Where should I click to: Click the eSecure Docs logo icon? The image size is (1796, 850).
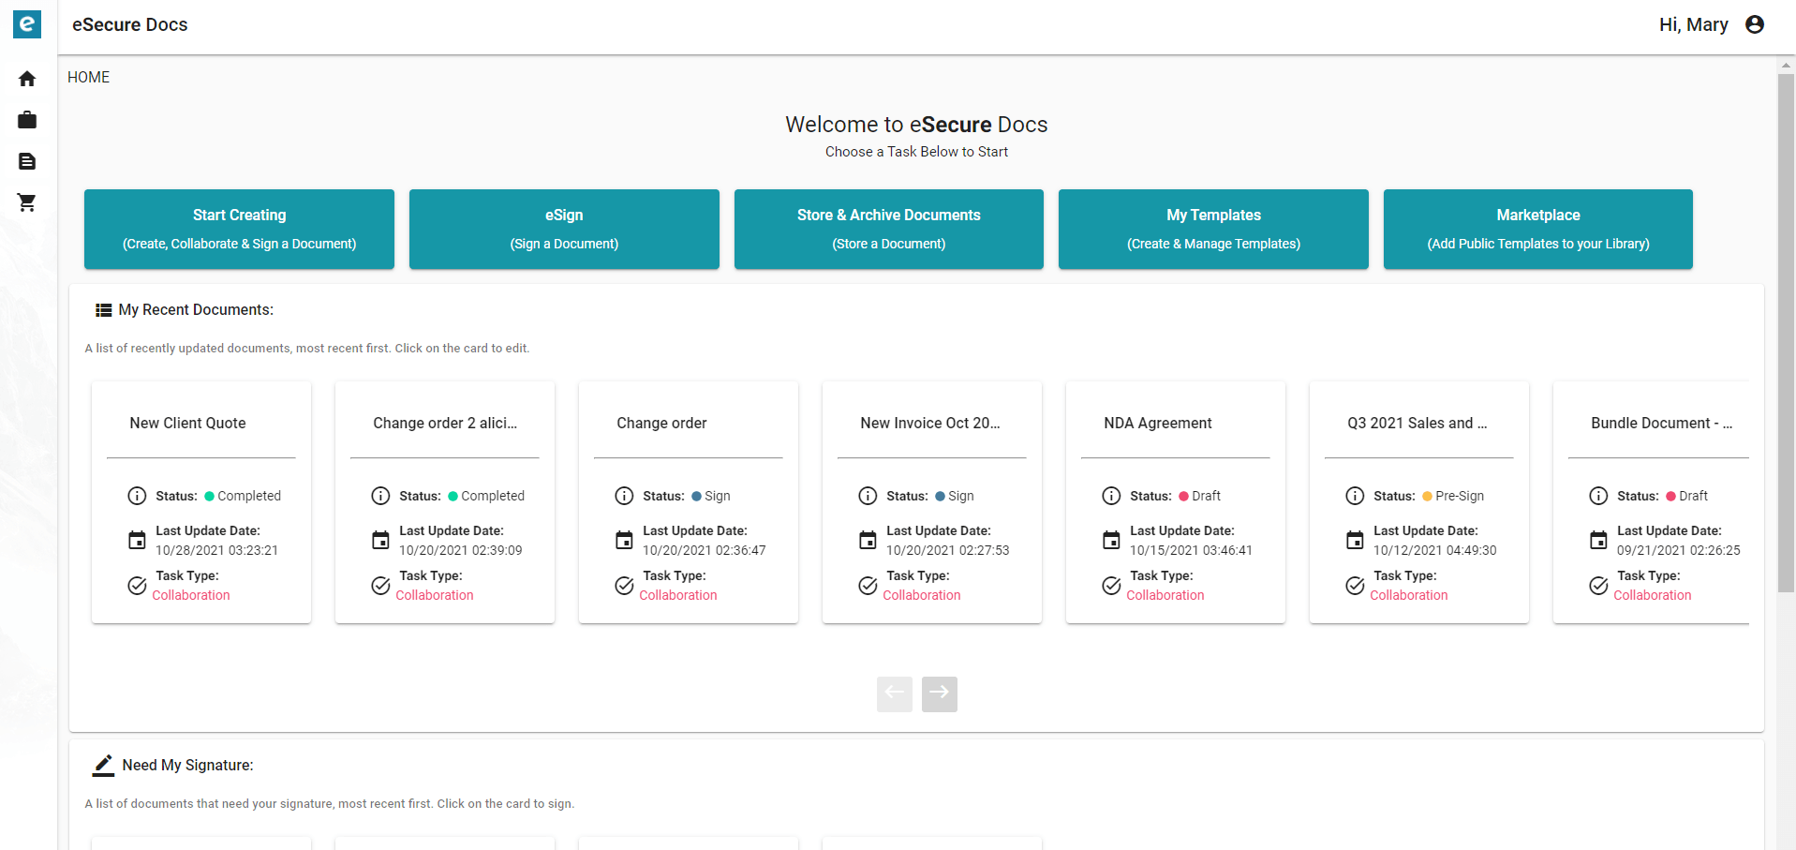[26, 24]
